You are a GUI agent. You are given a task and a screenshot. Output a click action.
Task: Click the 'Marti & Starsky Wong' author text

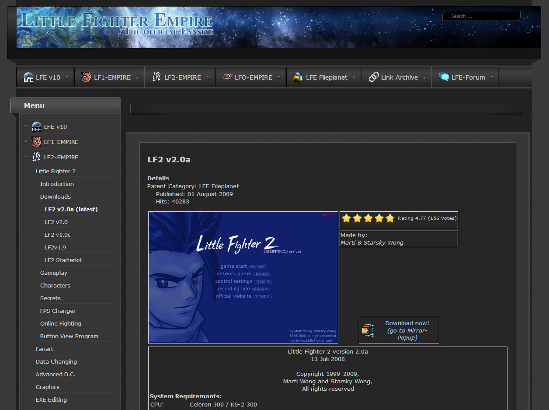[372, 242]
